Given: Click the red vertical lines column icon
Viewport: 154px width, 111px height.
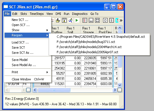Looking at the screenshot, I should (85, 20).
